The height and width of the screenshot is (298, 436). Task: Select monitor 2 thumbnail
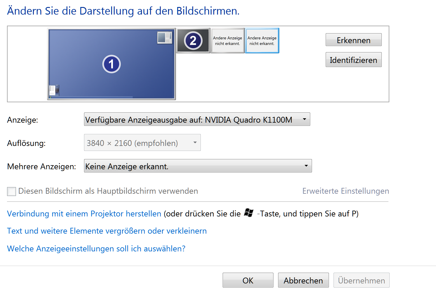coord(193,40)
